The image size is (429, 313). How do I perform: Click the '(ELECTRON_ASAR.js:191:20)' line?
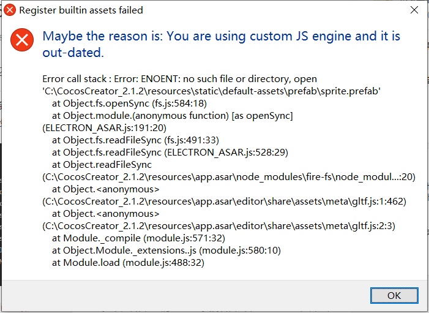coord(104,129)
